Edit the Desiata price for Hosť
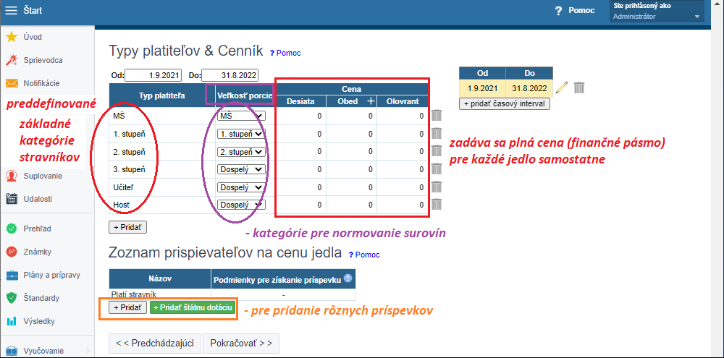Screen dimensions: 724x358 tap(300, 205)
